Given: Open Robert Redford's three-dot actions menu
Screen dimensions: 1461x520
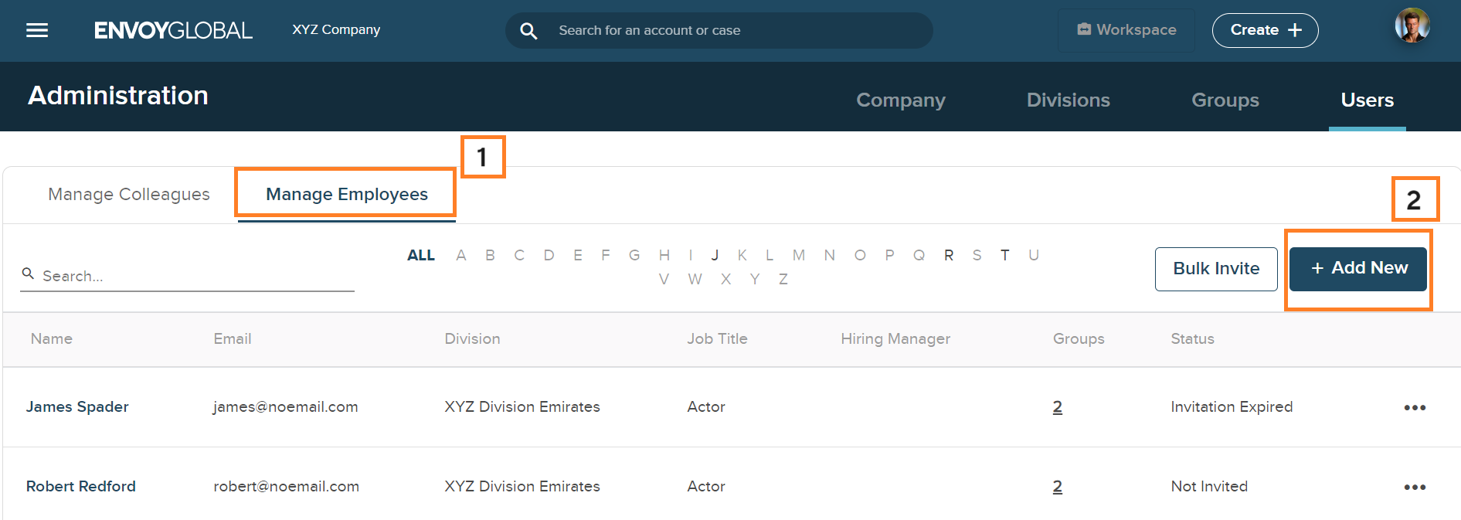Looking at the screenshot, I should tap(1414, 488).
